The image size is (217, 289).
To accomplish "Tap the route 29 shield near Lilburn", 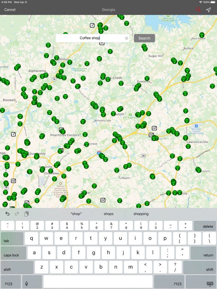I will [x=144, y=156].
